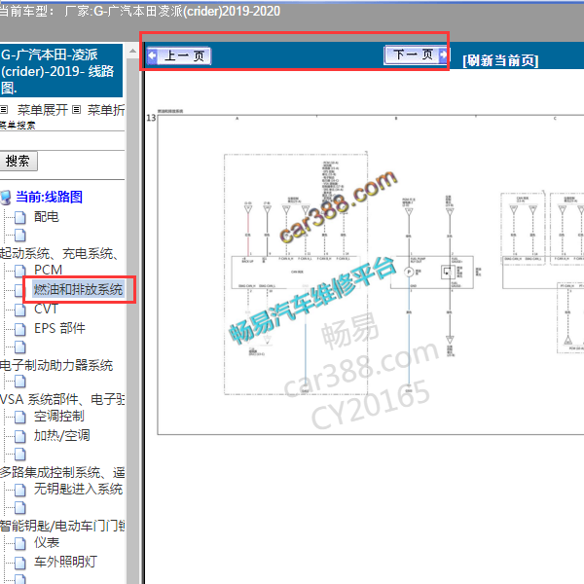Click page icon next to 无钥匙进入系统
Screen dimensions: 584x584
(x=20, y=491)
